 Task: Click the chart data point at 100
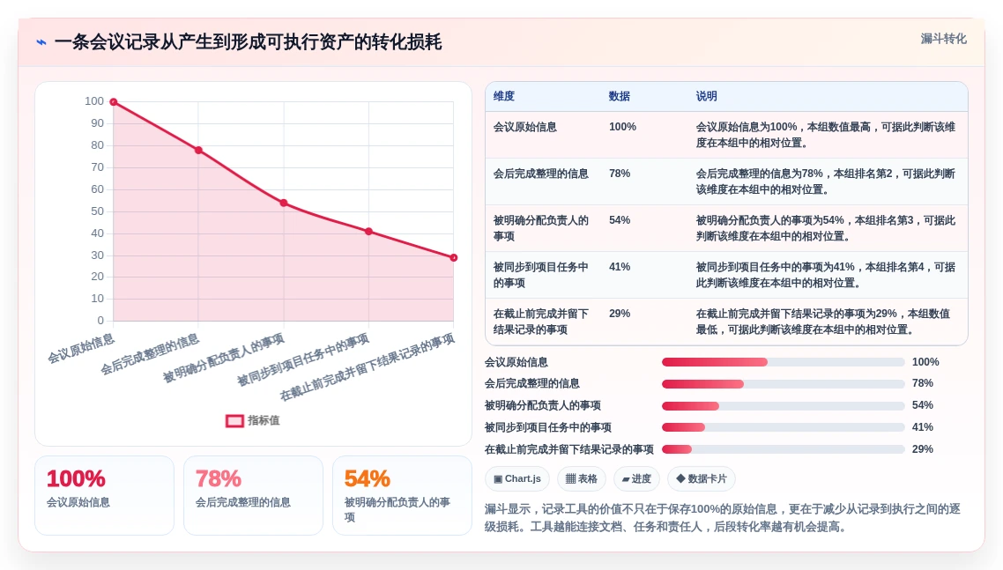click(113, 101)
